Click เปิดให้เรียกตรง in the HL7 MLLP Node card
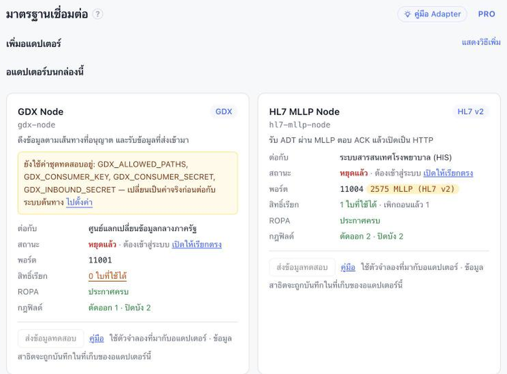The image size is (507, 374). [448, 173]
